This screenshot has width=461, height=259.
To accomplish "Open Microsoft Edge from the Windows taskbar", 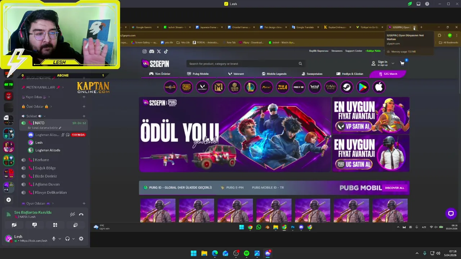I will coord(215,253).
